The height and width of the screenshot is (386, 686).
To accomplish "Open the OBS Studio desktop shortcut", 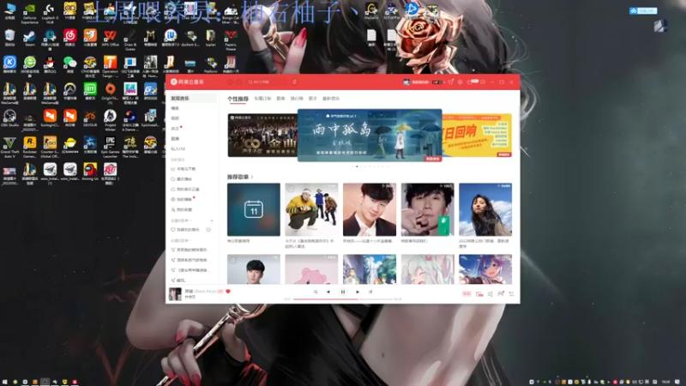I will pos(9,118).
